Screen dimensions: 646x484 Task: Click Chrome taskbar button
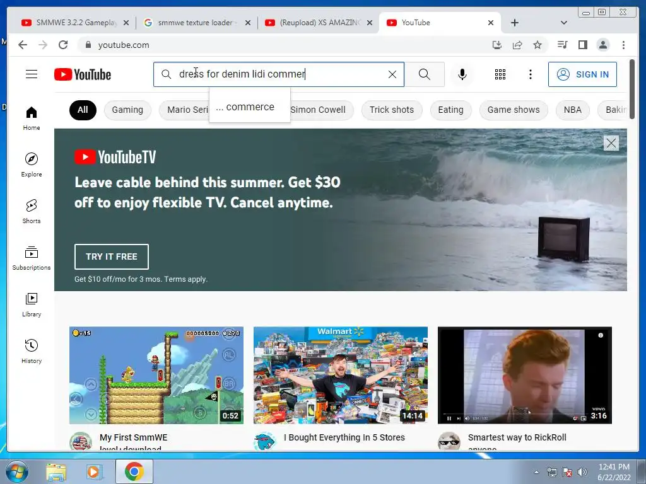tap(134, 471)
